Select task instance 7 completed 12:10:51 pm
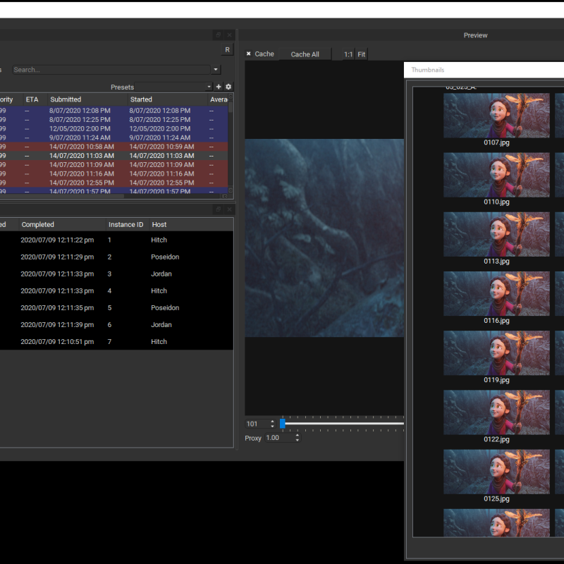 (116, 341)
